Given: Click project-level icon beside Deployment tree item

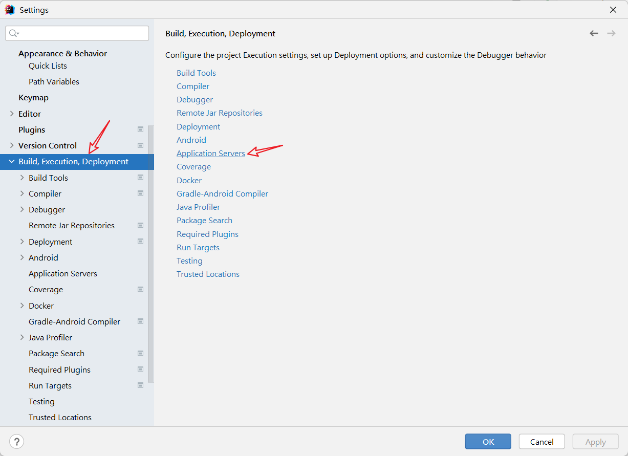Looking at the screenshot, I should 140,242.
